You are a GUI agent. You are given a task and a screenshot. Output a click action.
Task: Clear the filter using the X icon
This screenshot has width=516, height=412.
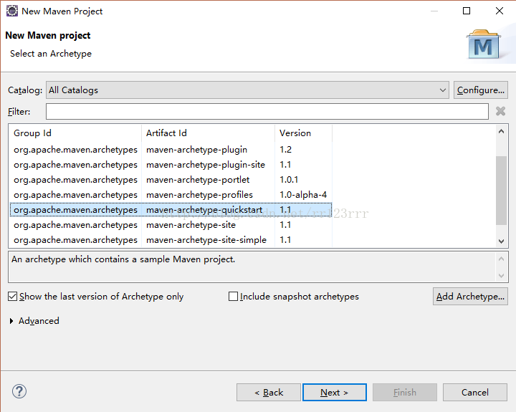point(500,111)
